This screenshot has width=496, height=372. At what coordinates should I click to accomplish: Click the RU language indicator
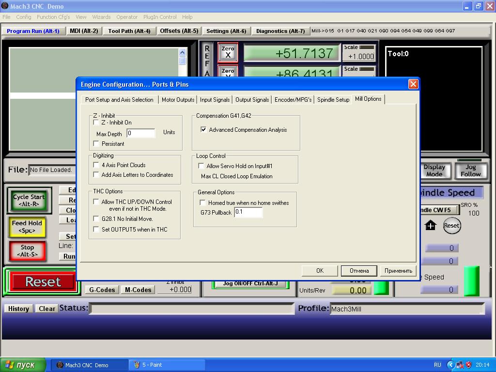point(437,365)
